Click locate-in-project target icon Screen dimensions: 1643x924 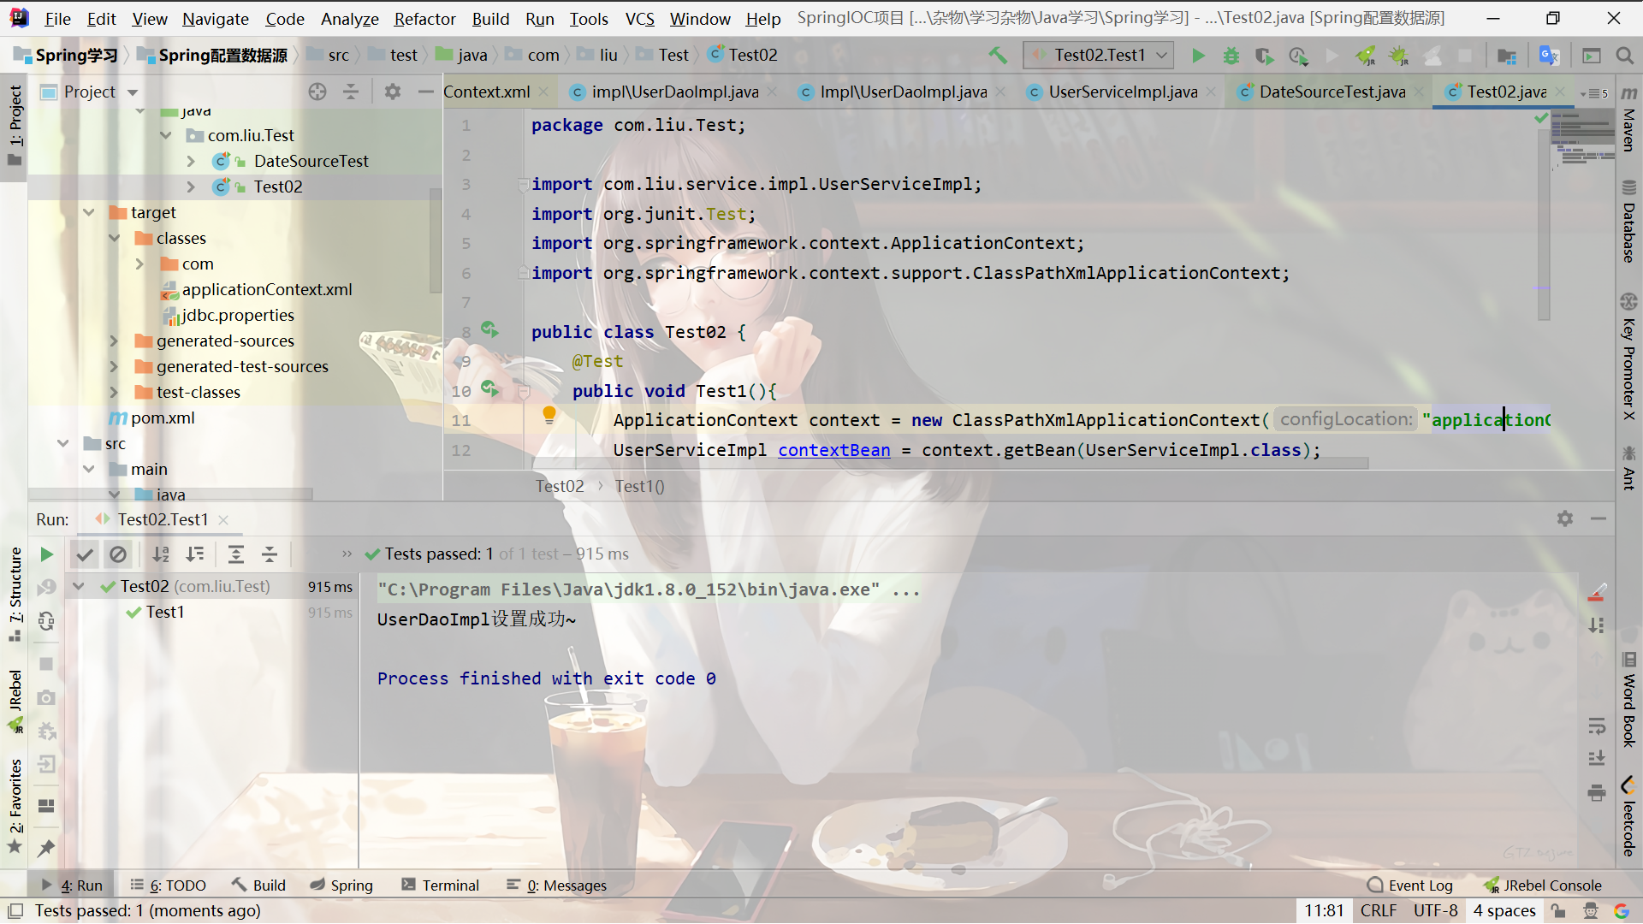point(317,92)
